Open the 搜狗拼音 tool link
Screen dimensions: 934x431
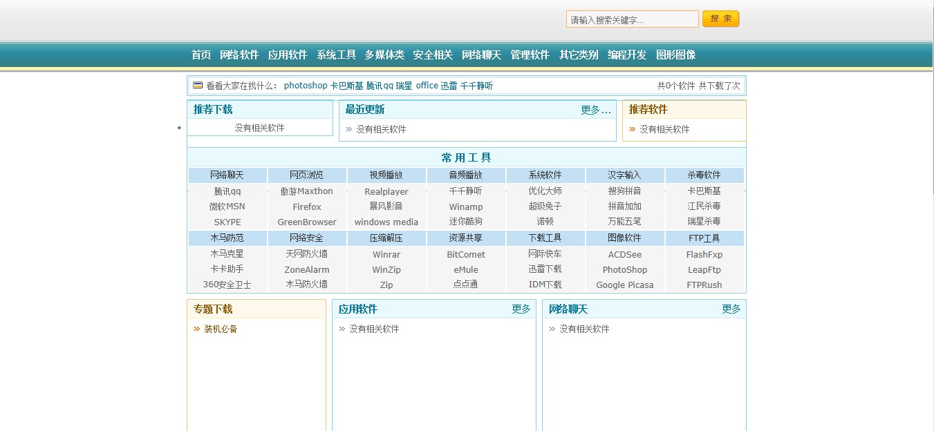pyautogui.click(x=625, y=191)
